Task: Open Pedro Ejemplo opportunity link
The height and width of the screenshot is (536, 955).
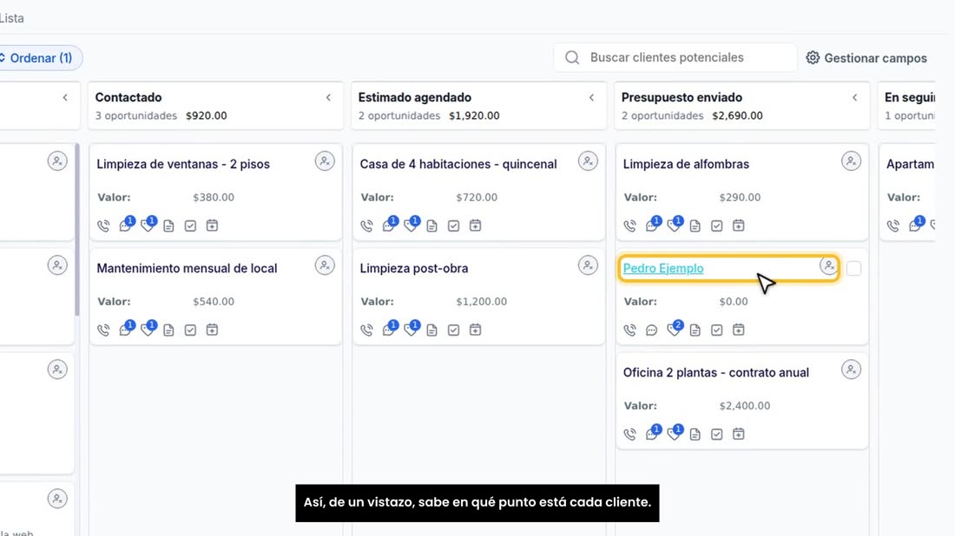Action: point(663,268)
